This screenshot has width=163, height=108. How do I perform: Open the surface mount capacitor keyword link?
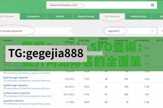click(17, 93)
